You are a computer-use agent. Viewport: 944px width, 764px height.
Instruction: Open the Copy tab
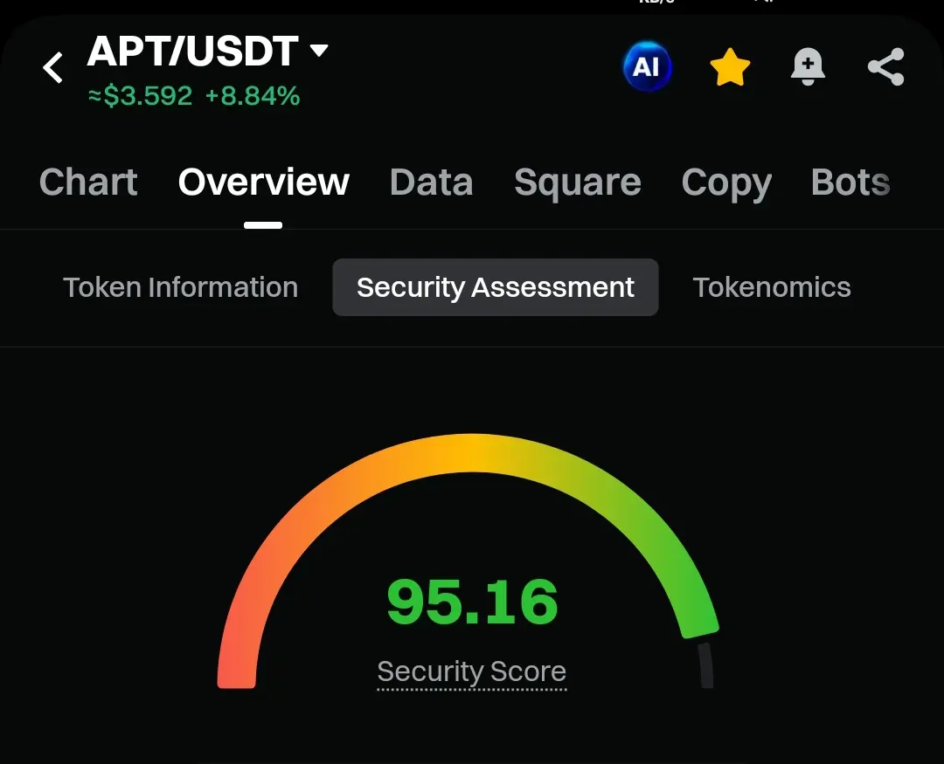[x=726, y=182]
